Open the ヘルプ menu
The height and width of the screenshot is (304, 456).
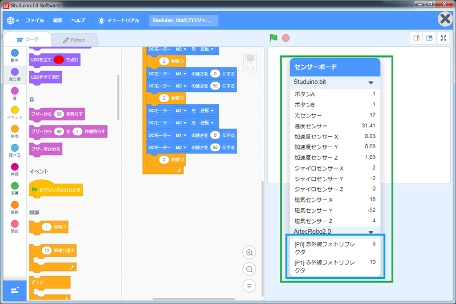78,21
